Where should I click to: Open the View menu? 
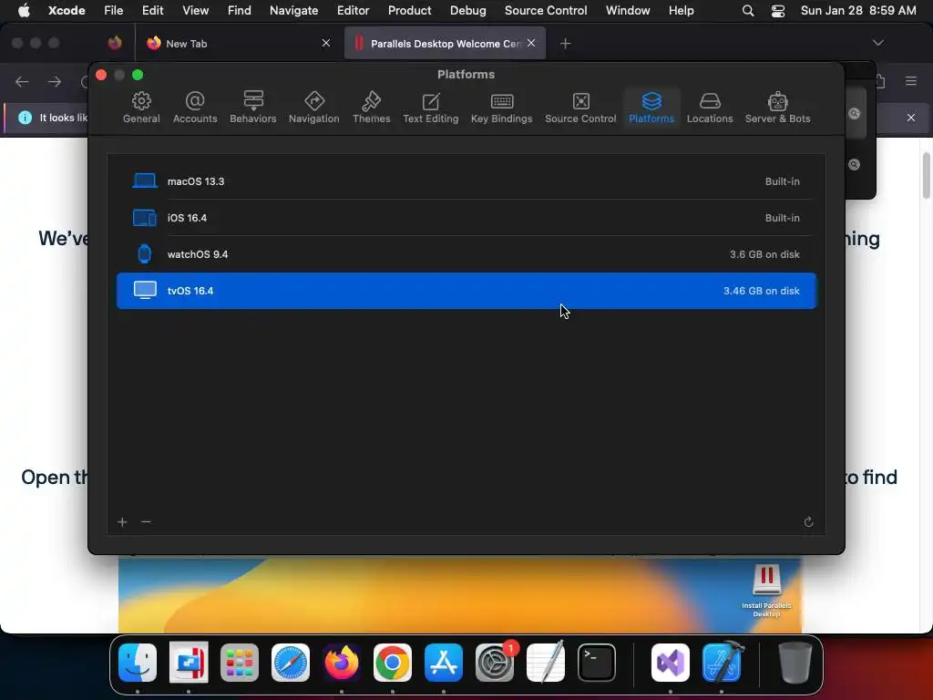pos(195,10)
